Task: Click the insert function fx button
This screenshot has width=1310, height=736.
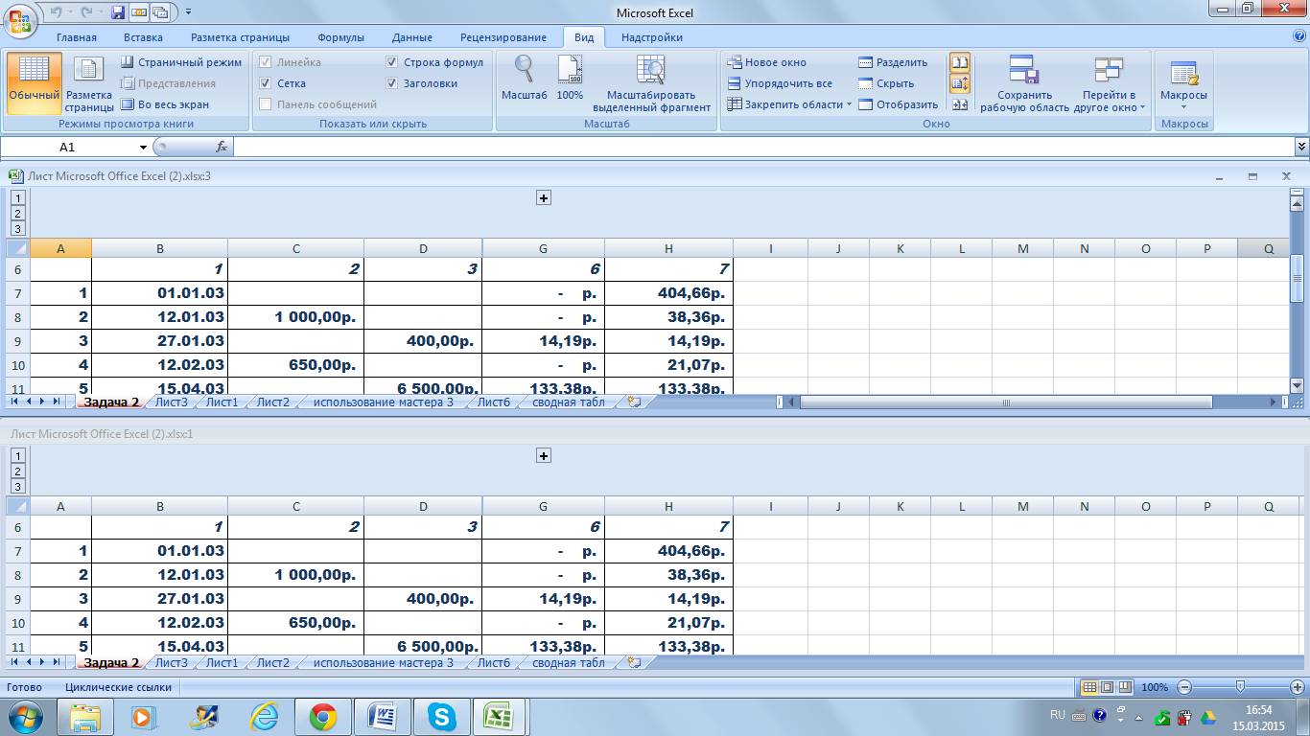Action: [222, 147]
